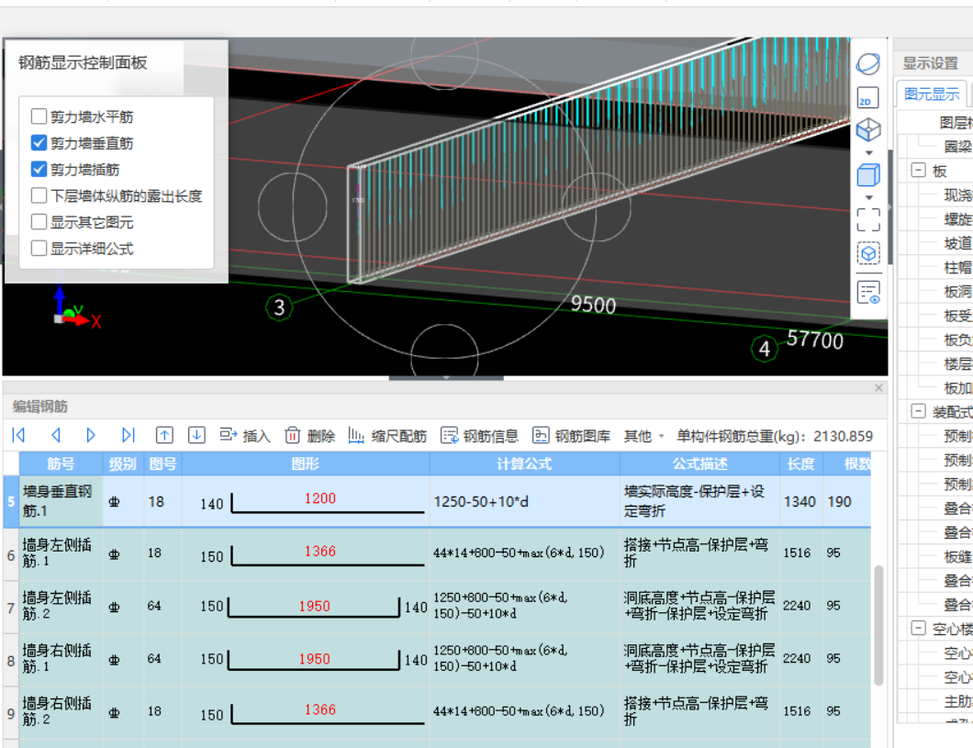Viewport: 973px width, 748px height.
Task: Click the red 1200 dimension in row 5
Action: (320, 498)
